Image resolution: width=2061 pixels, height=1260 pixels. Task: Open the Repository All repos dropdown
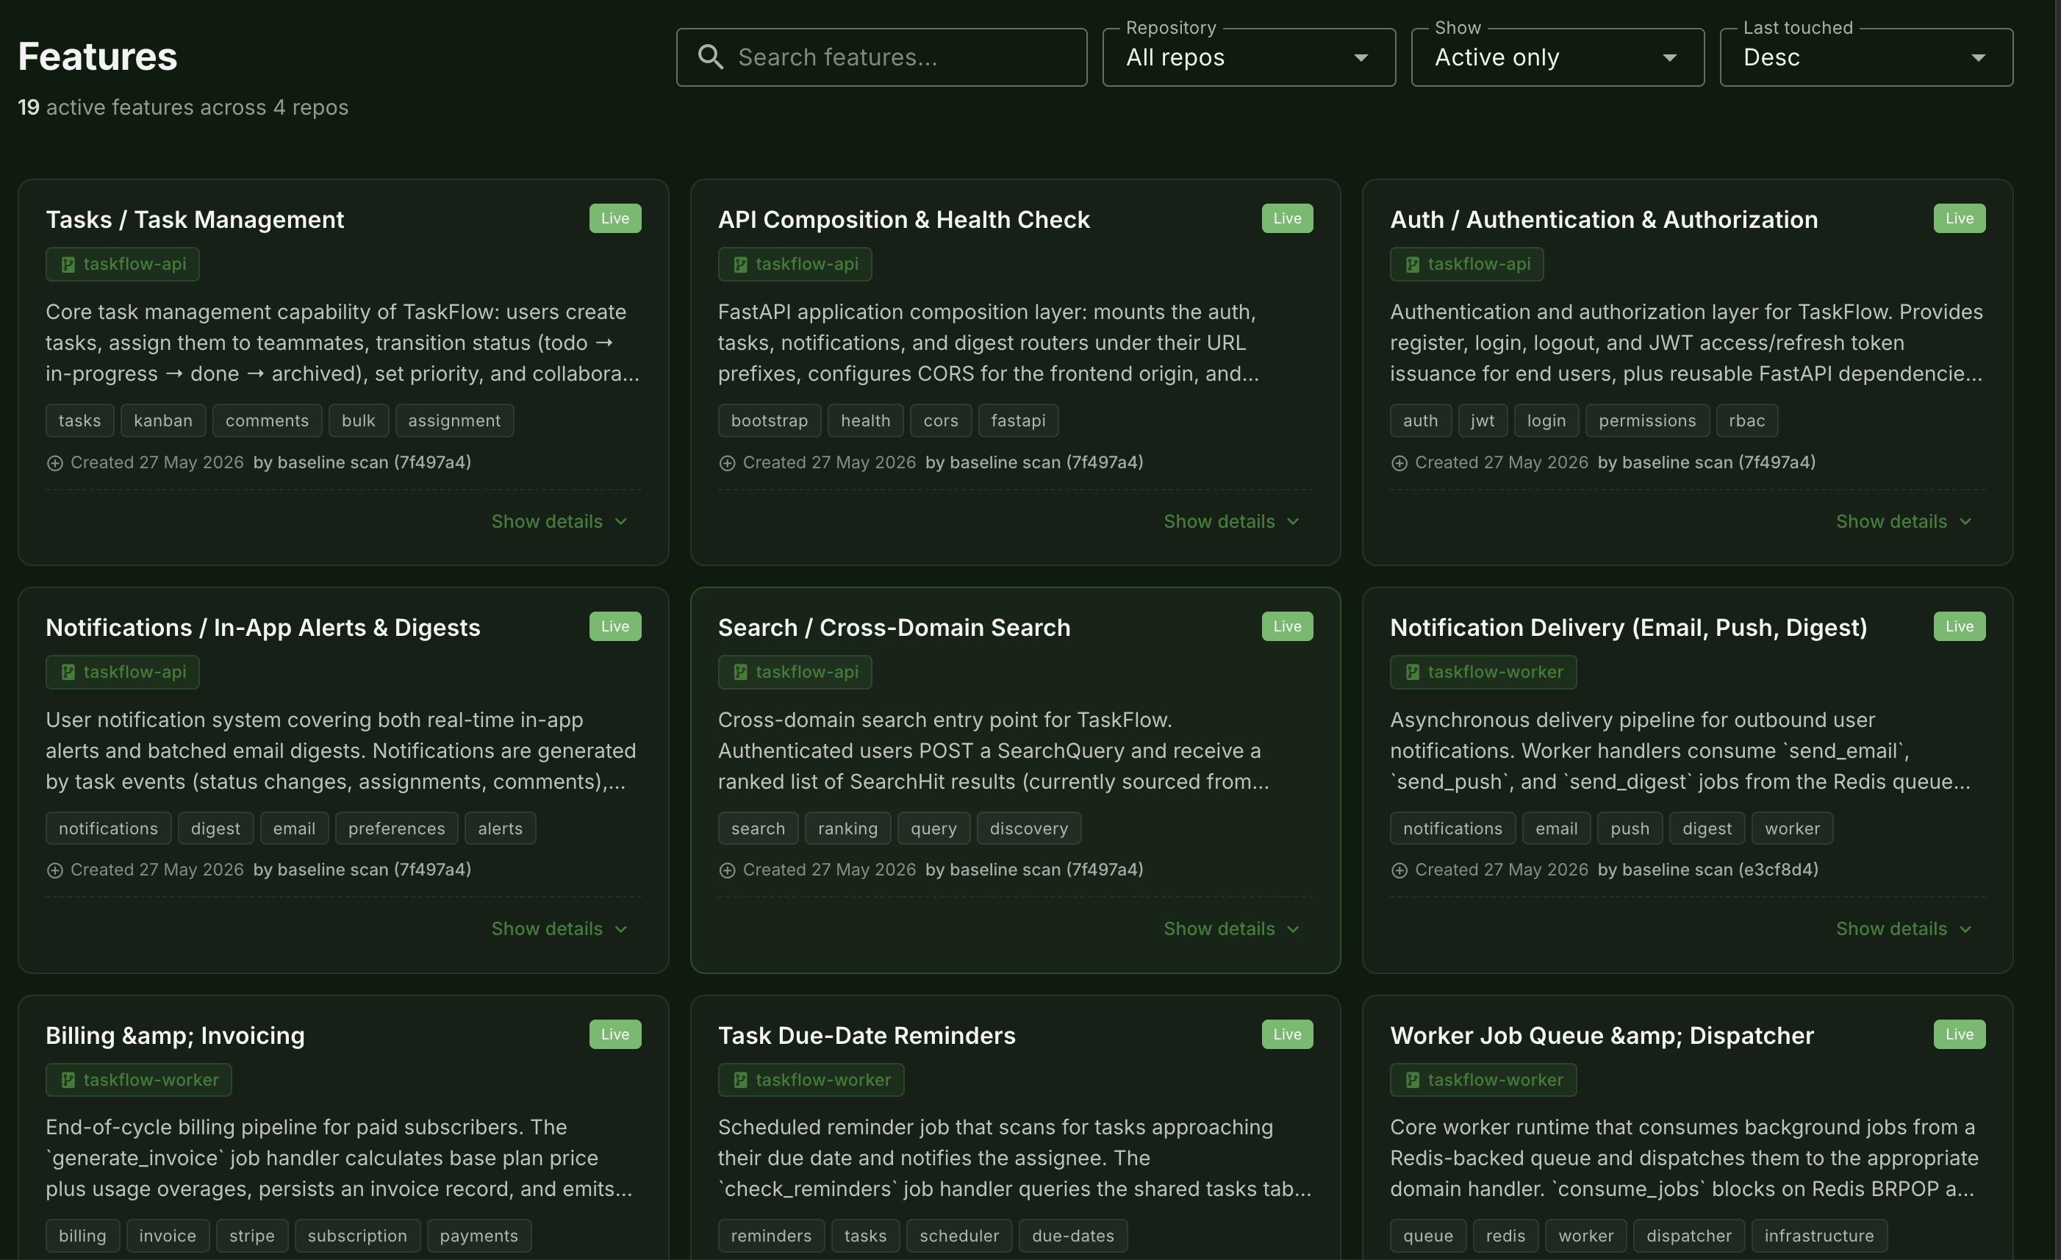[x=1249, y=57]
